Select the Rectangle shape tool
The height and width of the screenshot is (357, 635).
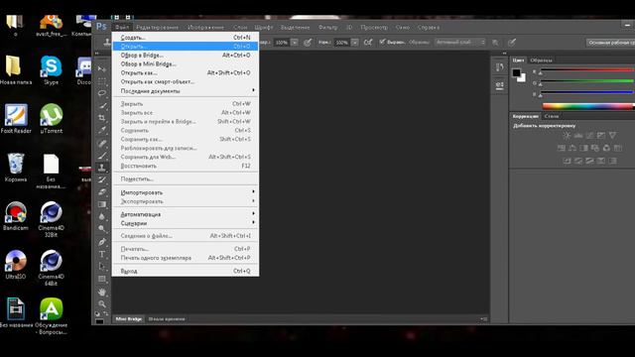101,279
